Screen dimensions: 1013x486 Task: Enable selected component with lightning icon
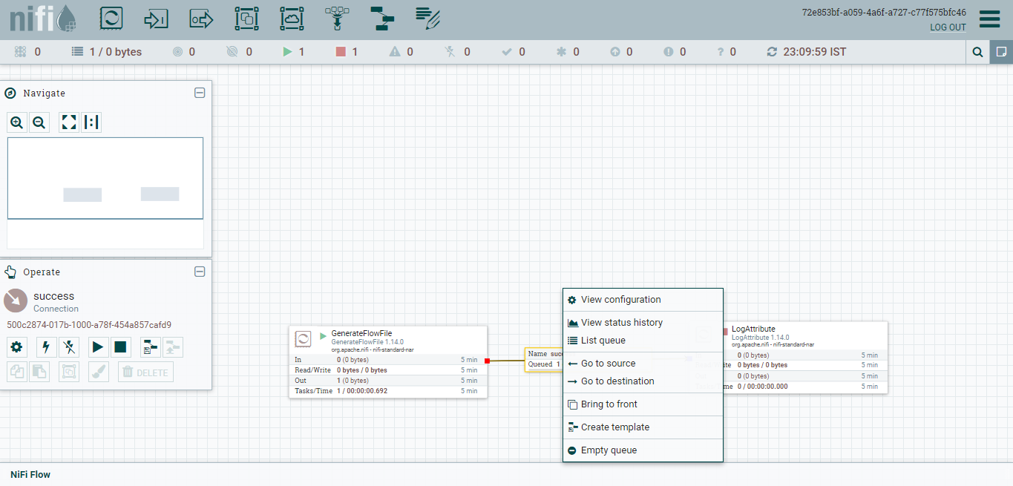[x=47, y=347]
